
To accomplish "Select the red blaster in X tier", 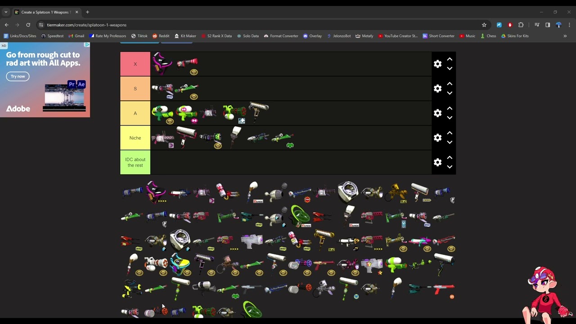I will (x=186, y=64).
